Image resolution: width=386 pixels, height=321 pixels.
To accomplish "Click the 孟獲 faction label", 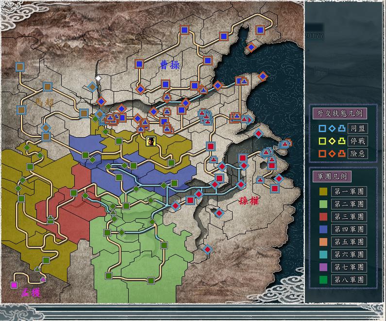I will pos(31,292).
